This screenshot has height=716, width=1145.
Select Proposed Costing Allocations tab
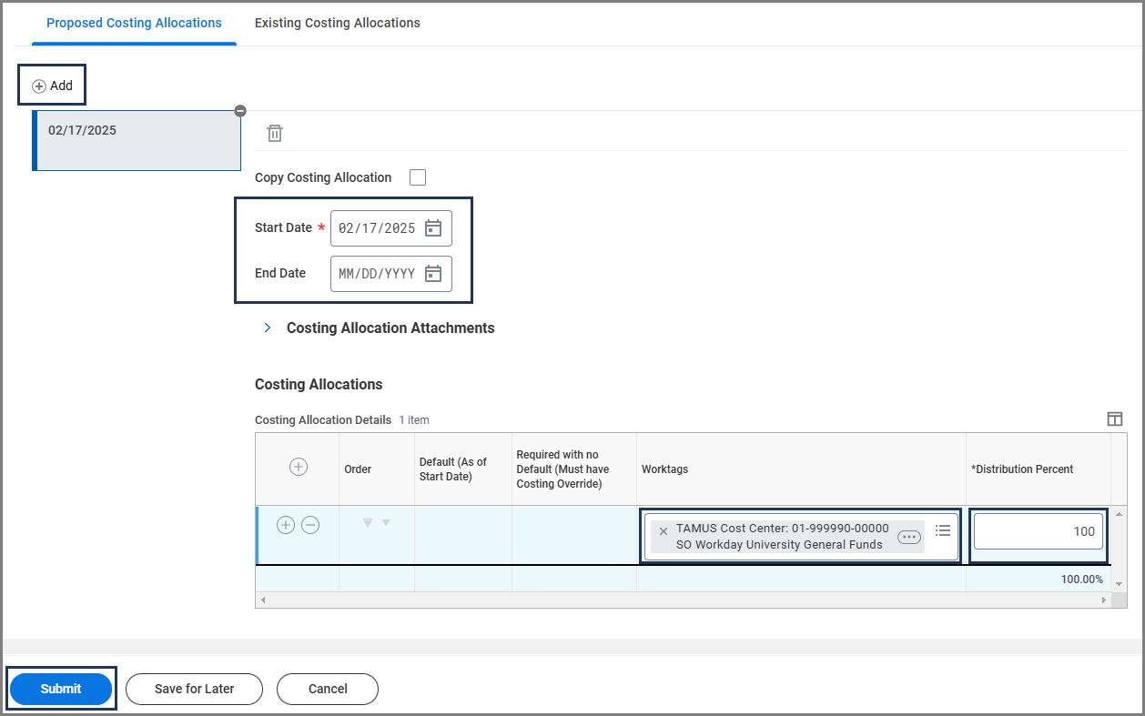(134, 23)
